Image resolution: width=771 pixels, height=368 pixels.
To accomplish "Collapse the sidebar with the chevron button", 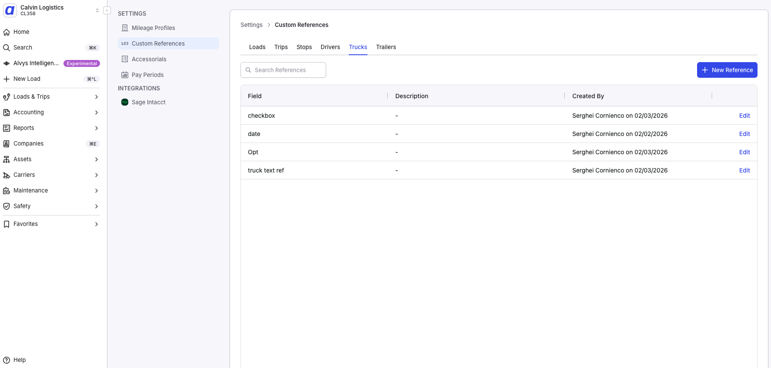I will coord(107,10).
